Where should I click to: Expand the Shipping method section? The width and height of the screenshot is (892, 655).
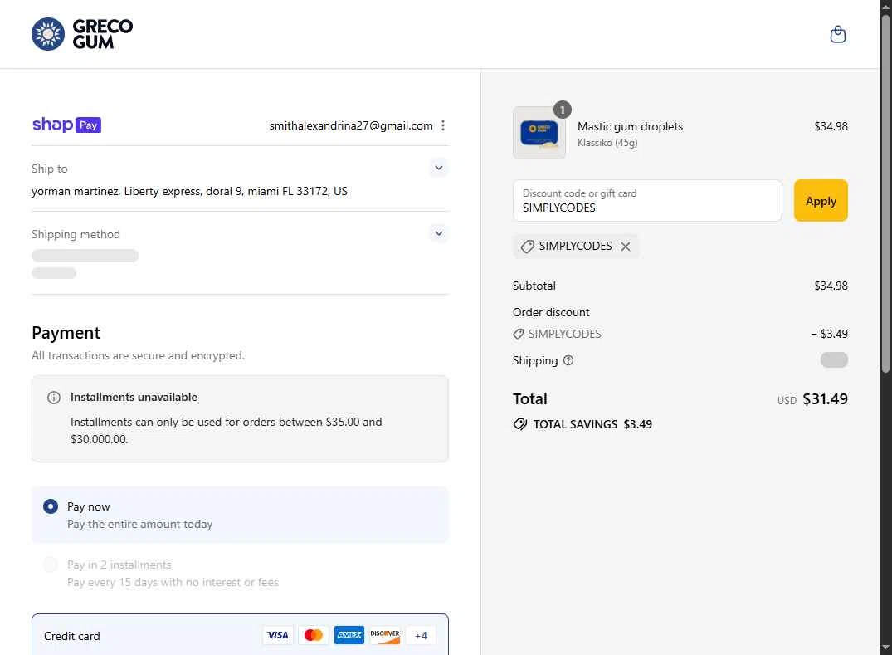click(439, 233)
